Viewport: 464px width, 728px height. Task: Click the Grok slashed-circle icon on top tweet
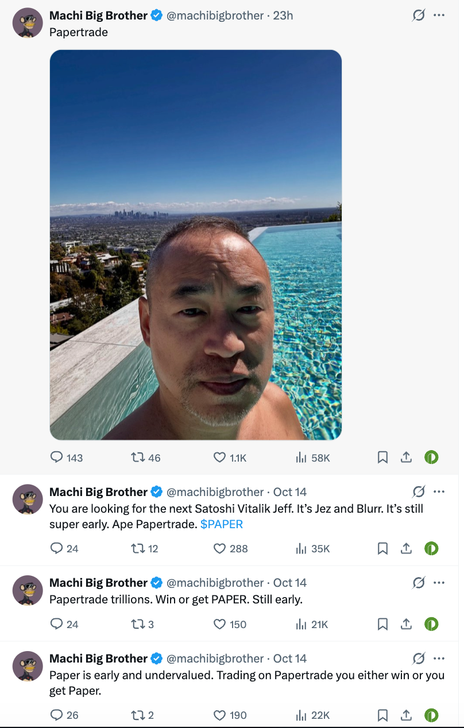419,16
